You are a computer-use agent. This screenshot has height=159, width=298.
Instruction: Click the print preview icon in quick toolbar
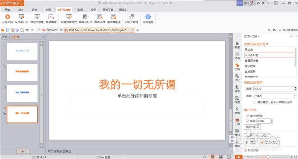(22, 30)
